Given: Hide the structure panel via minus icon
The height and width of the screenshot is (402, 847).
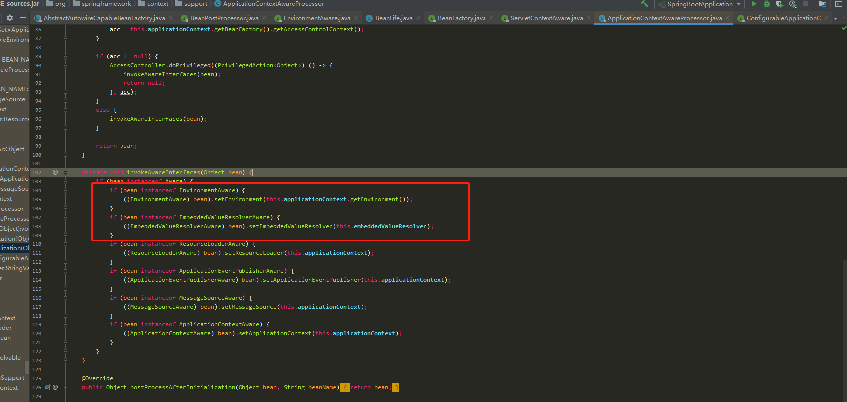Looking at the screenshot, I should pyautogui.click(x=23, y=18).
